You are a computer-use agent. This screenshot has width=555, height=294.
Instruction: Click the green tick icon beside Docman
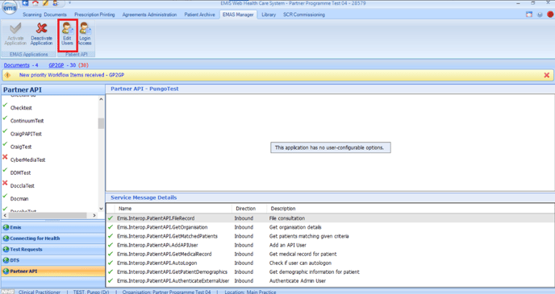(x=5, y=196)
